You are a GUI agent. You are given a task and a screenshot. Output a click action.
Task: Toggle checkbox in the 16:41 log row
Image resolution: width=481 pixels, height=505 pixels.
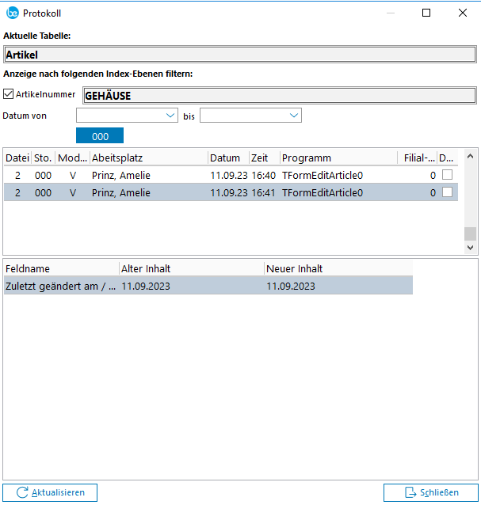click(x=448, y=192)
